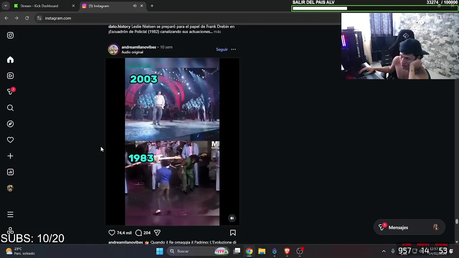Screen dimensions: 459x258
Task: Open the Reels icon in sidebar
Action: tap(10, 76)
